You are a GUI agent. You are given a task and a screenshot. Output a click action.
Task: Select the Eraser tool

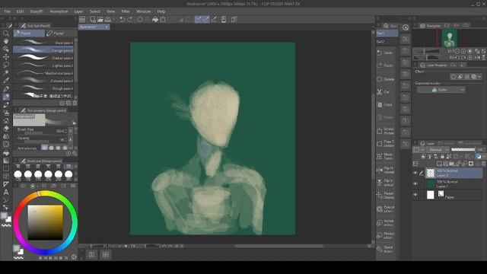pos(6,129)
